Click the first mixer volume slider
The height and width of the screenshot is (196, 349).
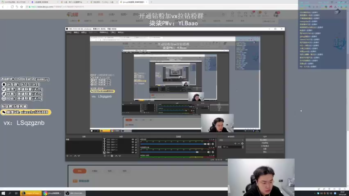coord(173,144)
